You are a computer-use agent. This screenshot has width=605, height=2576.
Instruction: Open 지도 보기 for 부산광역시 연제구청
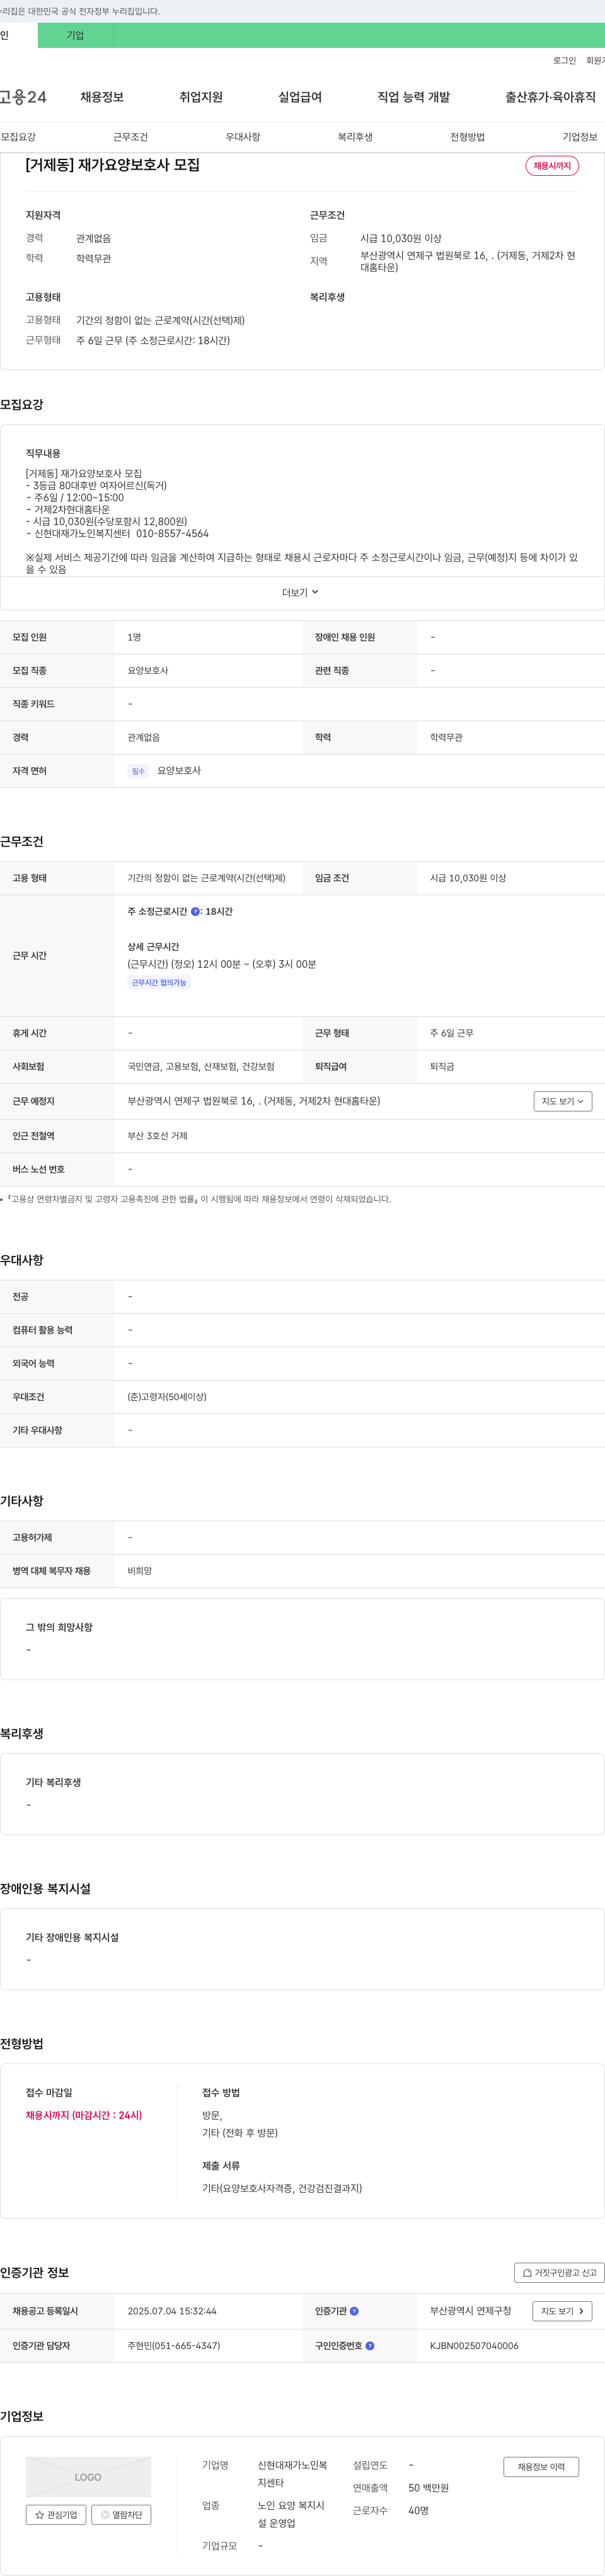click(x=563, y=2311)
